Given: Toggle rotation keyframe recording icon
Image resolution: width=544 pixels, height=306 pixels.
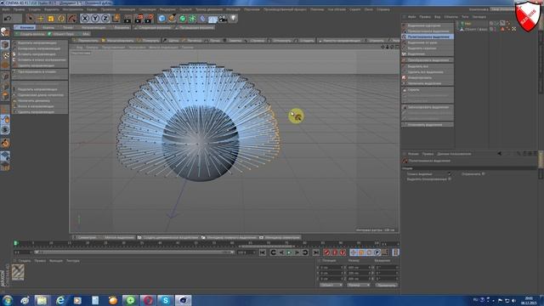Looking at the screenshot, I should 369,252.
